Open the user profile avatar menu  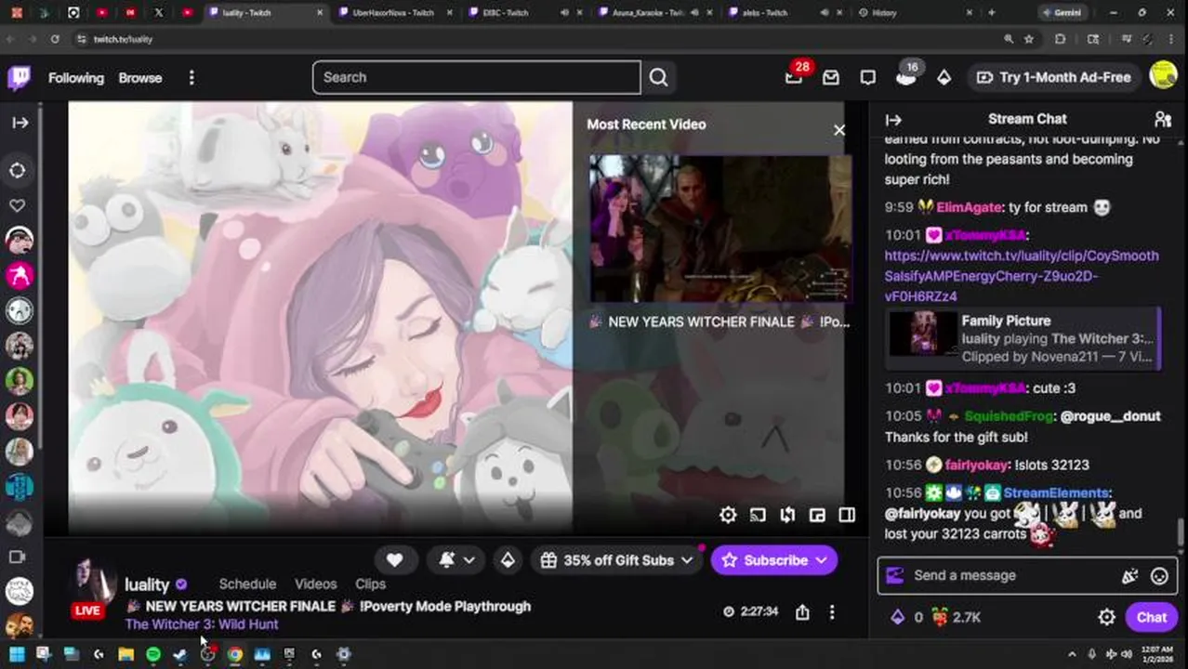click(1163, 76)
